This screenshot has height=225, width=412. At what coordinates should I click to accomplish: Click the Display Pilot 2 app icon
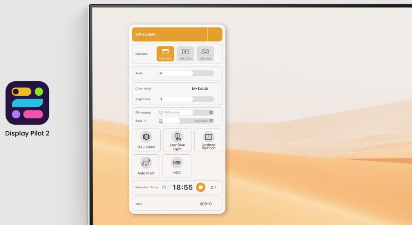pos(27,103)
